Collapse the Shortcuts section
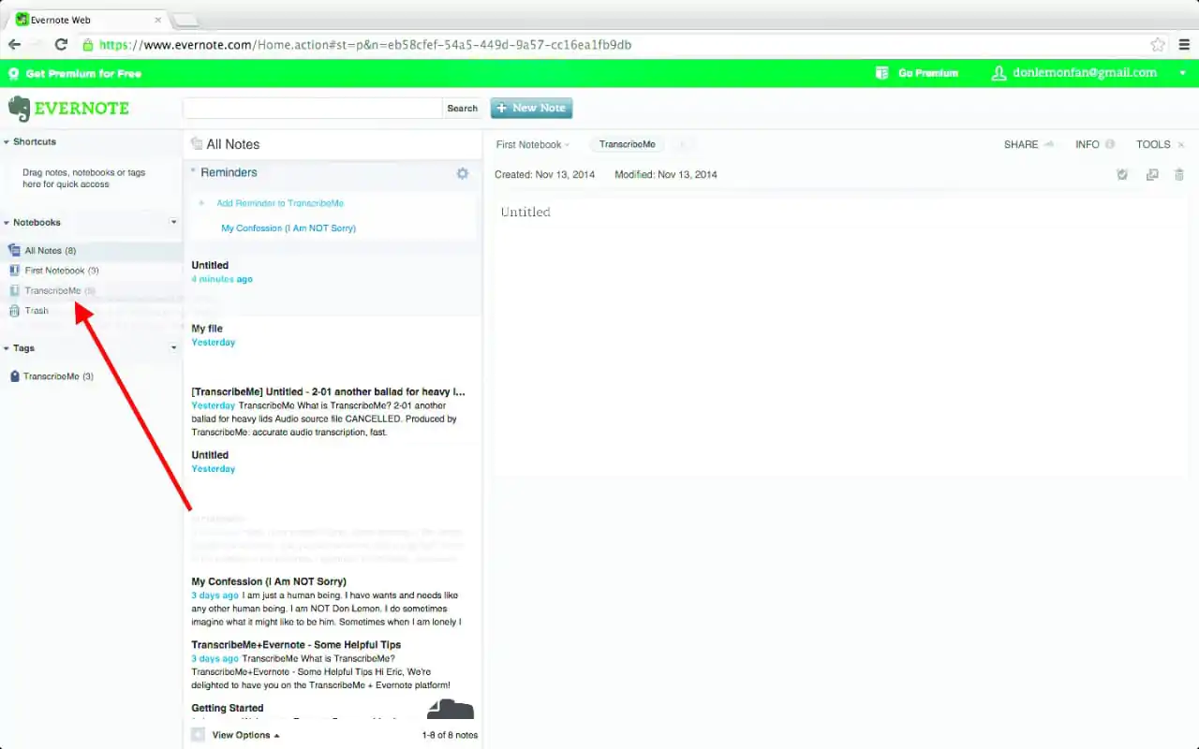Viewport: 1199px width, 749px height. [x=7, y=142]
